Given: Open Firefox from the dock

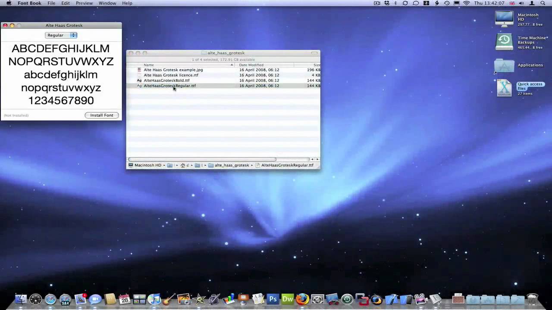Looking at the screenshot, I should (302, 299).
